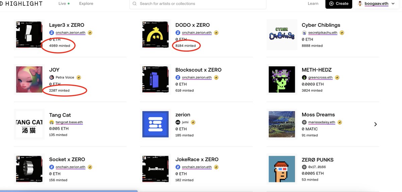The height and width of the screenshot is (192, 402).
Task: Open the Moss Dreams collection title
Action: pyautogui.click(x=318, y=115)
